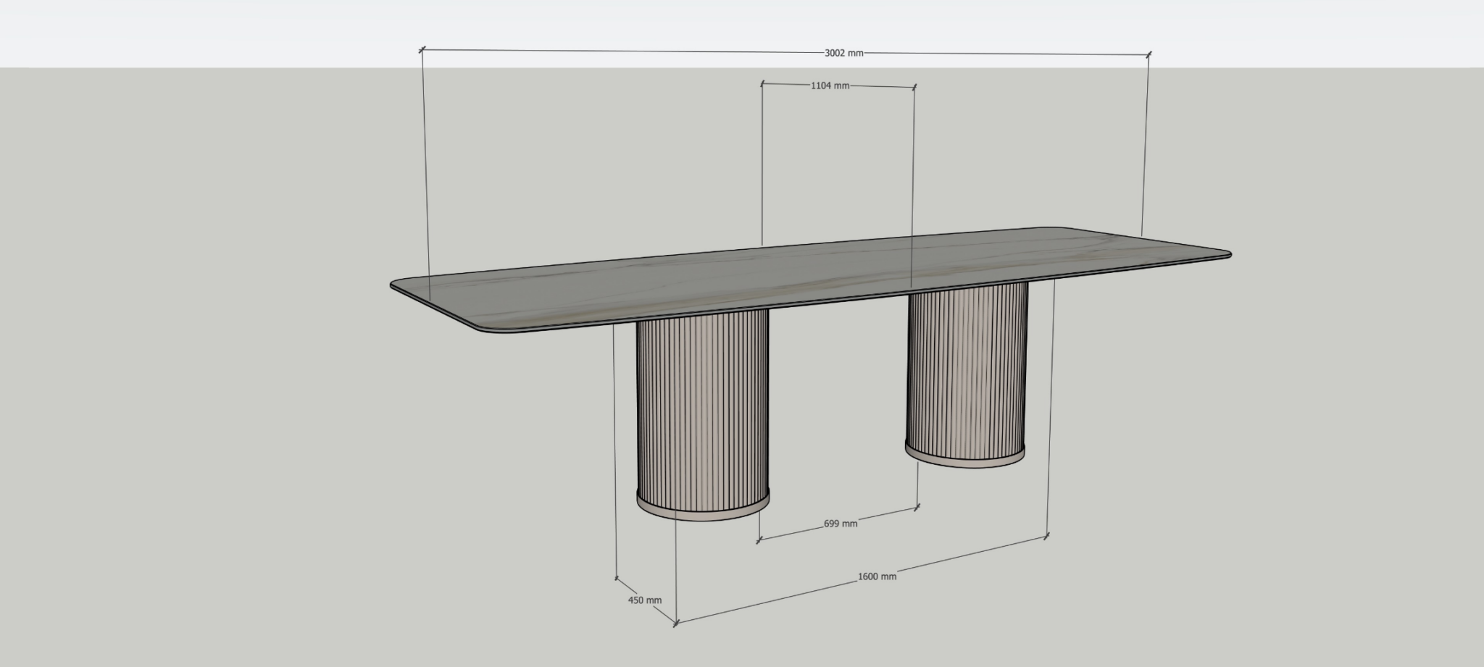This screenshot has width=1484, height=667.
Task: Select the 1104 mm dimension text
Action: pos(830,85)
